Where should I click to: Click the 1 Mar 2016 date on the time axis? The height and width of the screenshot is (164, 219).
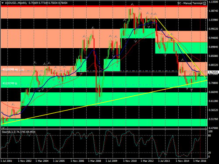[x=200, y=161]
